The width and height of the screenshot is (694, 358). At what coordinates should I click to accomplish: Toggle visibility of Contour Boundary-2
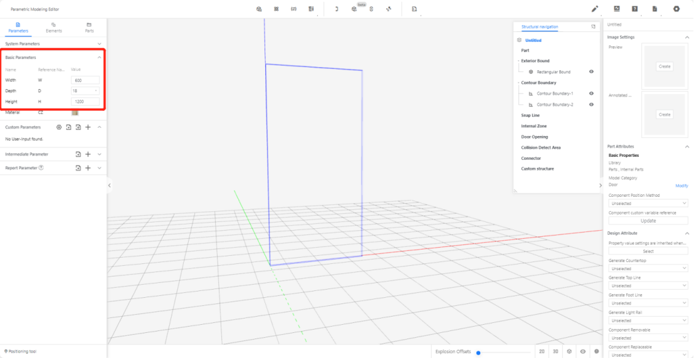point(591,105)
